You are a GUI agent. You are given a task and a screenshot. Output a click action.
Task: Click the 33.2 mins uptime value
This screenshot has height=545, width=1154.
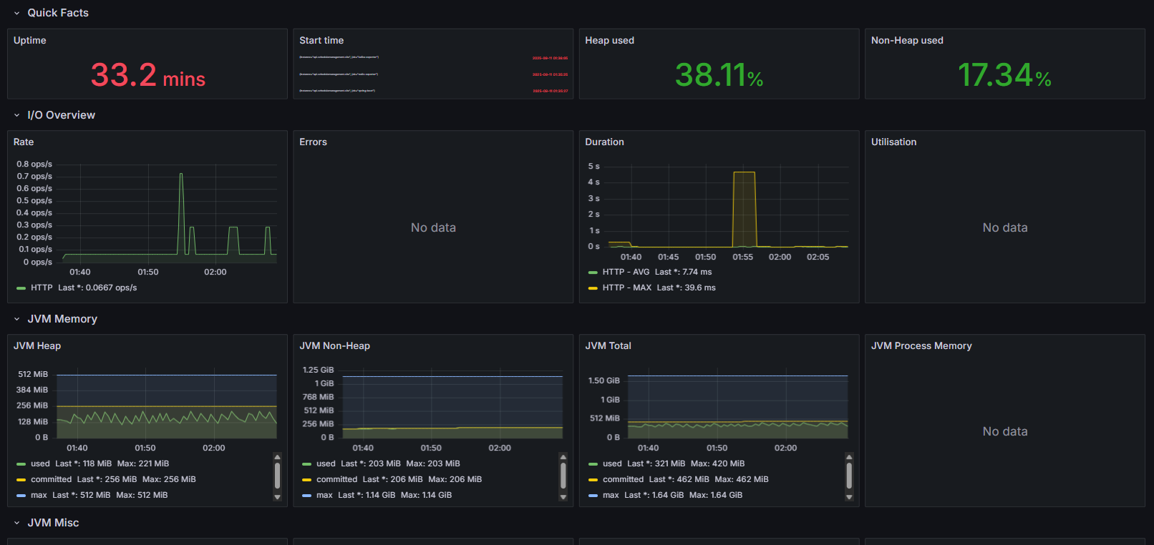pyautogui.click(x=148, y=75)
